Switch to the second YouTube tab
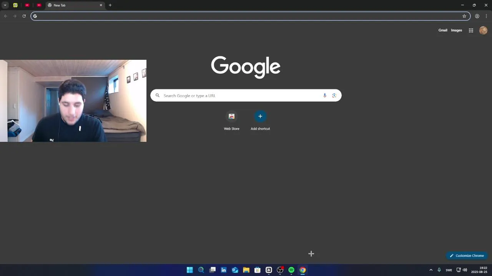Image resolution: width=492 pixels, height=276 pixels. (x=39, y=5)
